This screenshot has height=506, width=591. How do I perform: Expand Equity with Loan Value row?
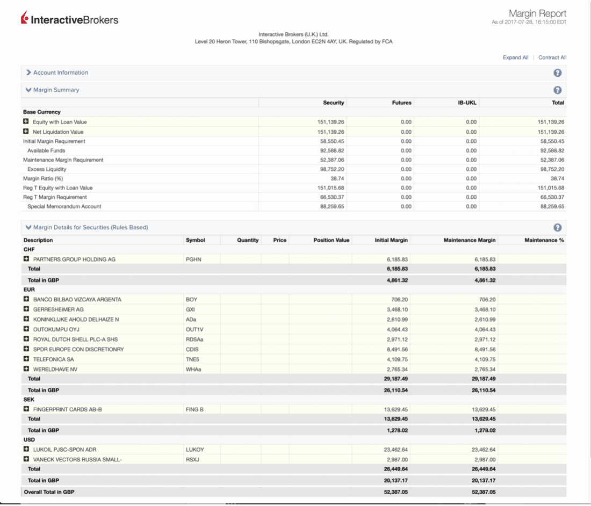[x=26, y=121]
